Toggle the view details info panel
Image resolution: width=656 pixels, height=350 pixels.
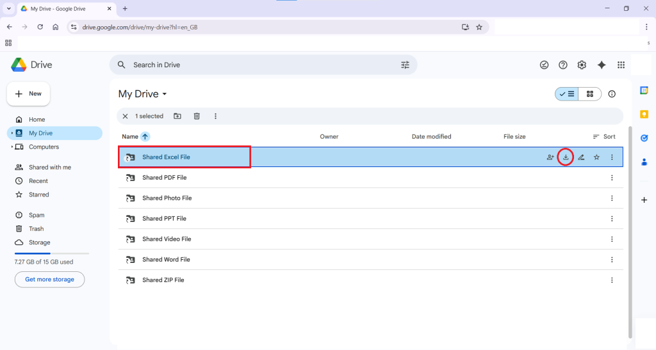(612, 94)
